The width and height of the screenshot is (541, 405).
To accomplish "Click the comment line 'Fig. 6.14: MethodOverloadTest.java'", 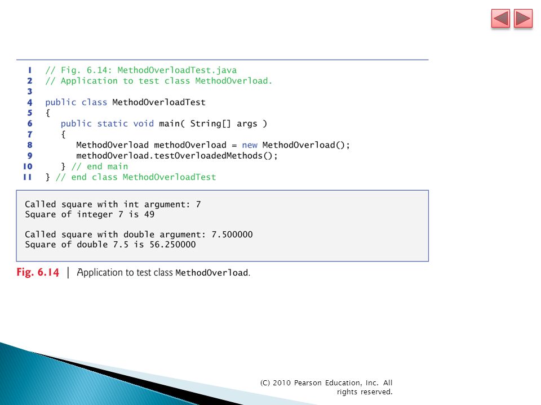I will [141, 70].
